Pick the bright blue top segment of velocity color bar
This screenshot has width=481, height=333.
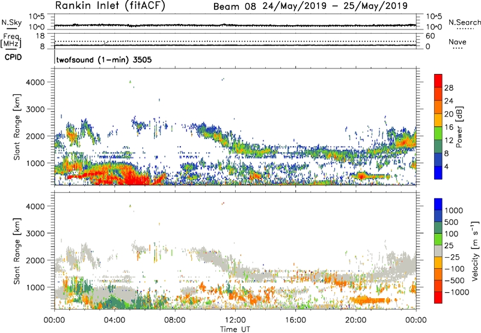pos(438,204)
